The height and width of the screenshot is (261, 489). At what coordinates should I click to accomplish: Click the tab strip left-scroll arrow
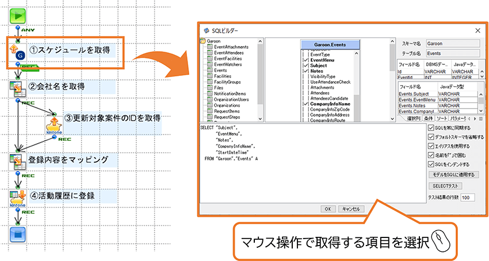[x=469, y=119]
